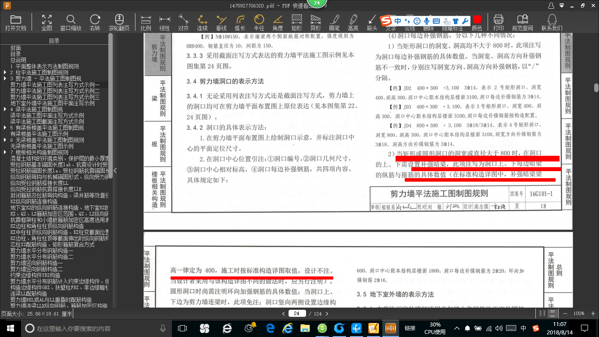Expand outline item 5 有梁板楼盖平法施工图制图规
This screenshot has width=599, height=337.
click(5, 128)
